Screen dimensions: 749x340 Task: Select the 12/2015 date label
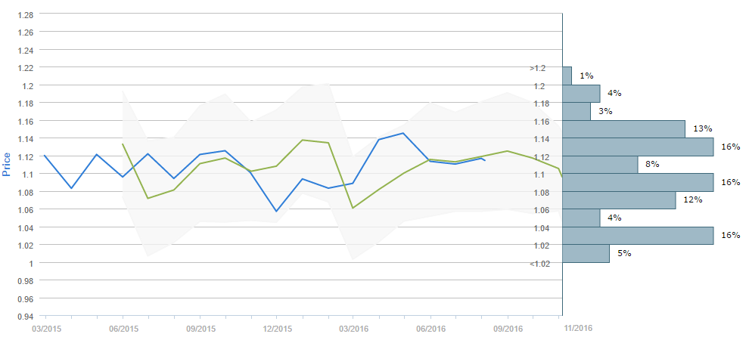click(277, 329)
